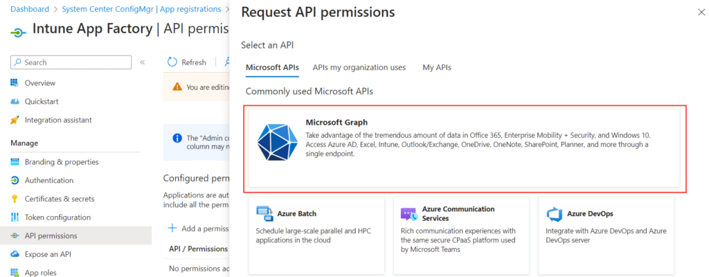This screenshot has width=709, height=277.
Task: Collapse the sidebar with double chevron
Action: click(x=142, y=62)
